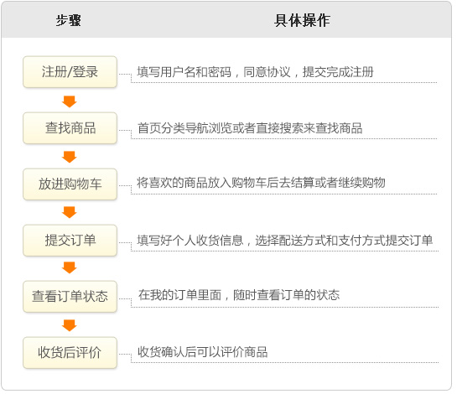Viewport: 457px width, 394px height.
Task: Click the 注册/登录 step button
Action: tap(70, 72)
